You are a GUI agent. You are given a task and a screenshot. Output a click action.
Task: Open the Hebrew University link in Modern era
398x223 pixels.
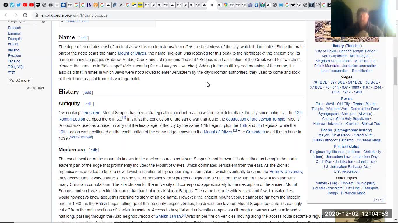(x=286, y=172)
